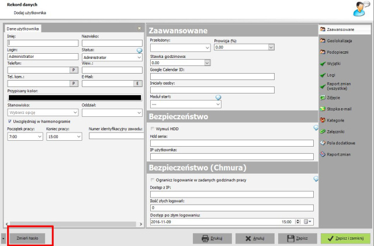Click the Wyjątki checkmark icon
374x246 pixels.
point(323,64)
